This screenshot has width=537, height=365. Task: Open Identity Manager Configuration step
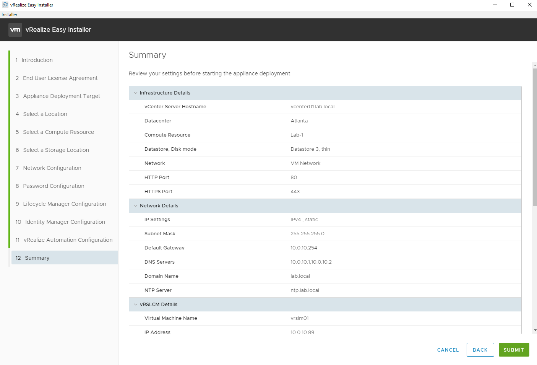60,222
